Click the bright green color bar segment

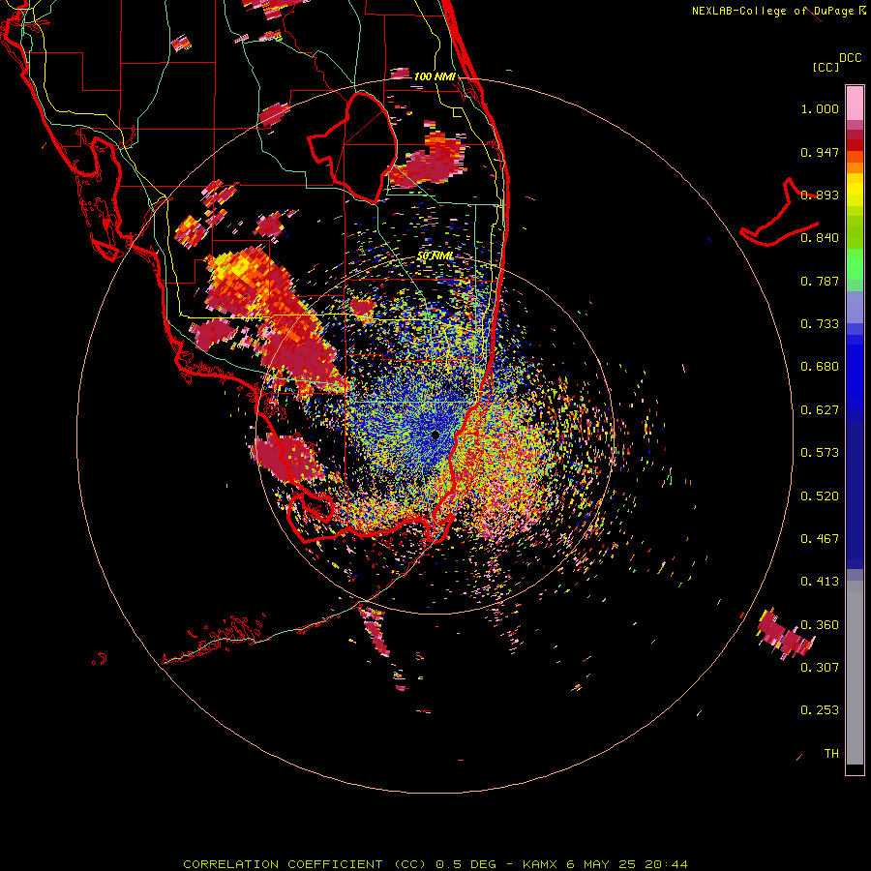(855, 264)
